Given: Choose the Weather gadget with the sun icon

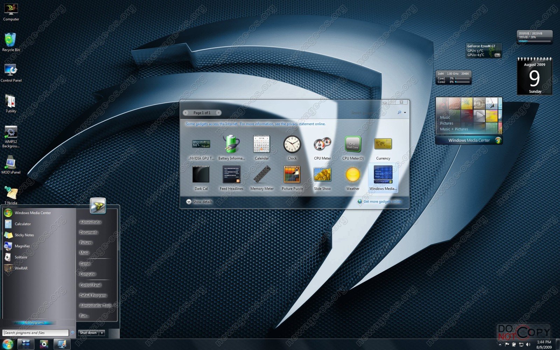Looking at the screenshot, I should click(353, 178).
